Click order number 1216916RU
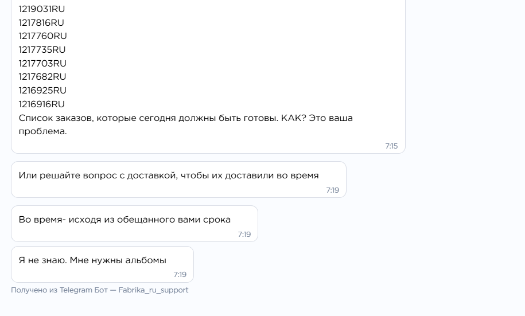This screenshot has width=525, height=316. click(x=41, y=104)
